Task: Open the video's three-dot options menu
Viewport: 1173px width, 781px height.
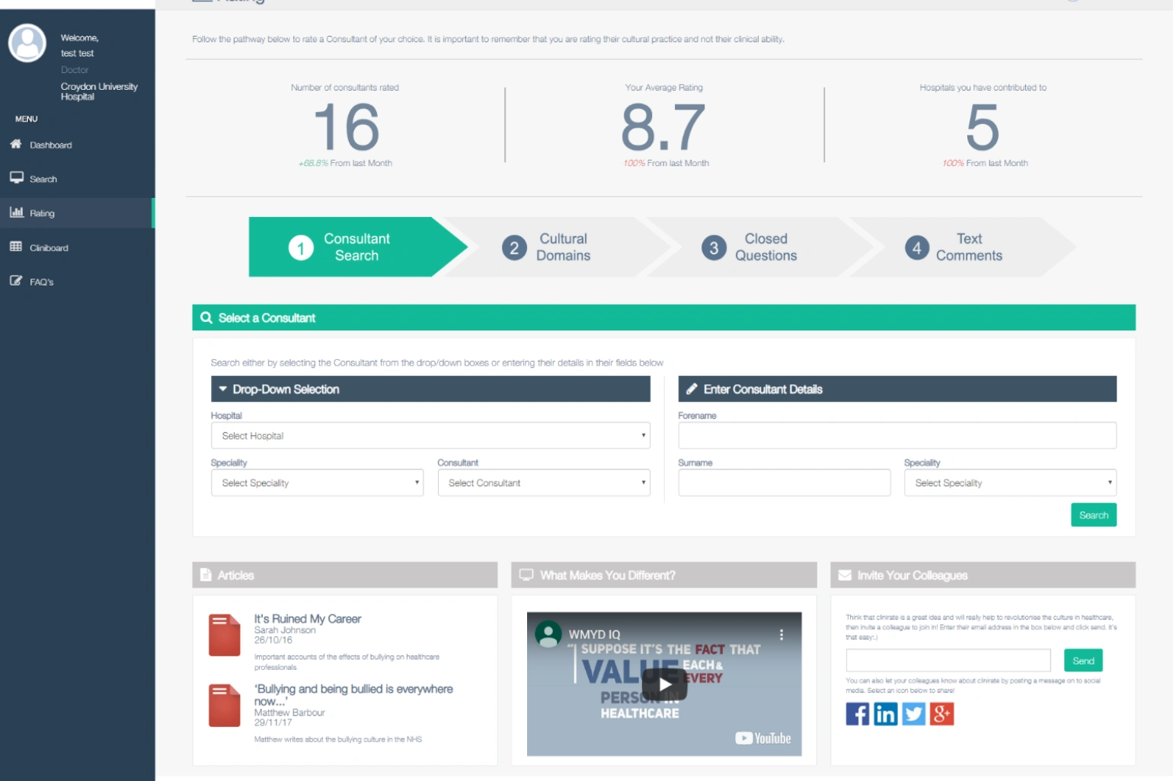Action: coord(781,634)
